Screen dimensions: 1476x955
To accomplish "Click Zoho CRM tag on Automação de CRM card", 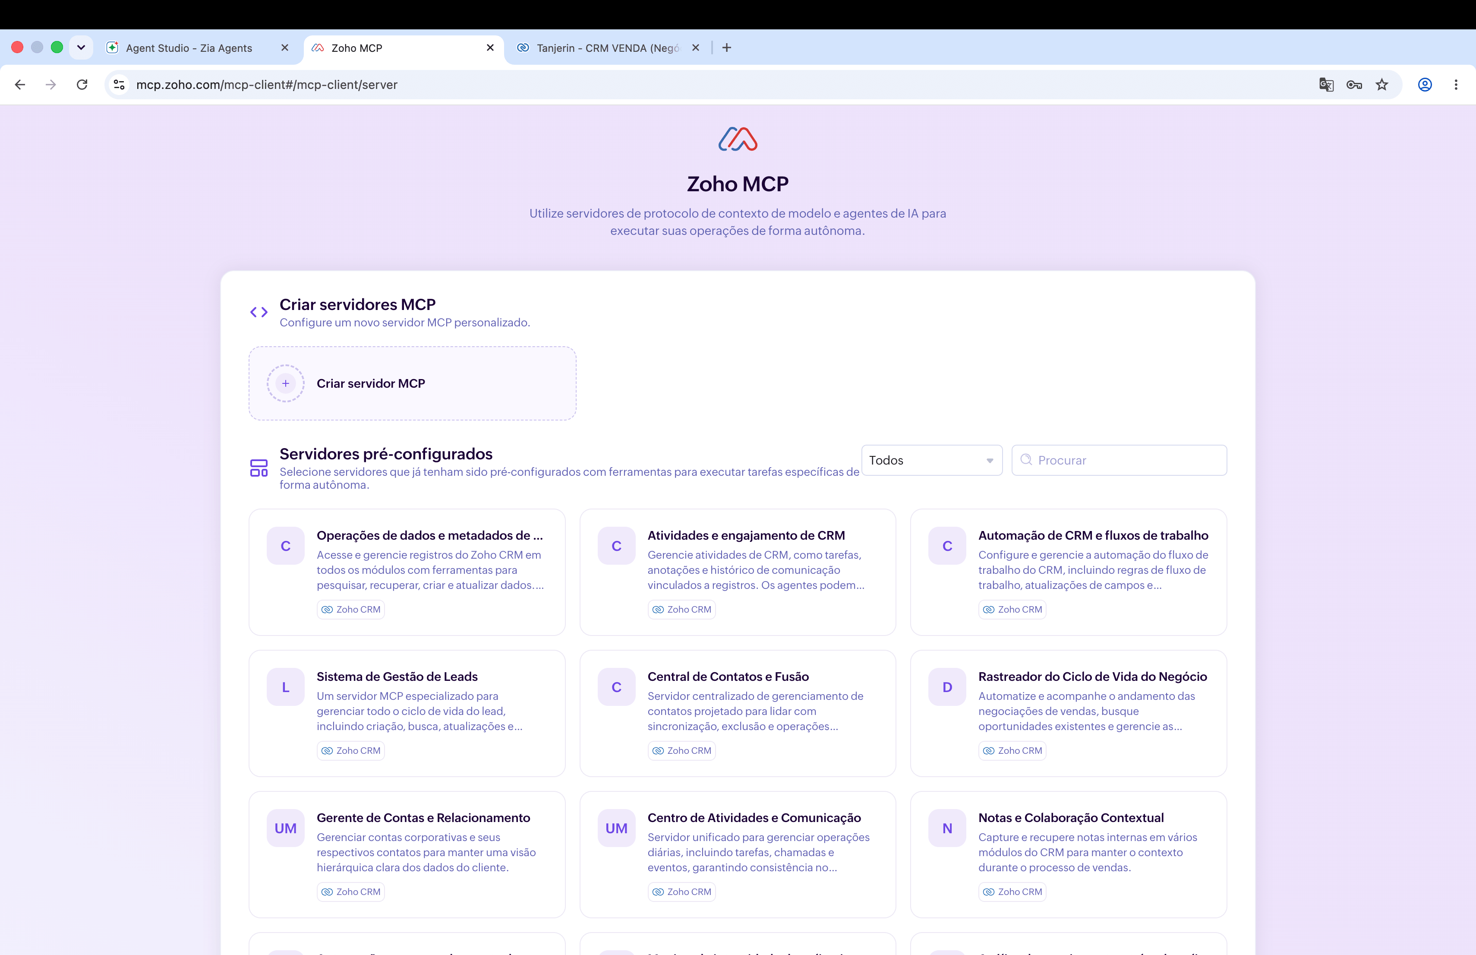I will tap(1012, 610).
